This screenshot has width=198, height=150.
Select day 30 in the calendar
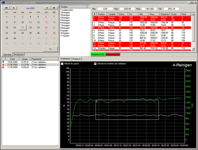click(x=15, y=38)
